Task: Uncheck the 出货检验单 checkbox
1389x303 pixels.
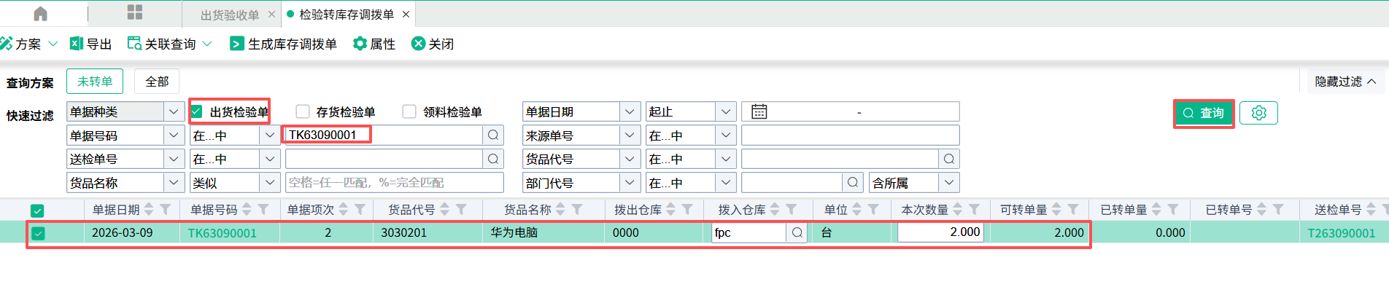Action: pyautogui.click(x=197, y=111)
